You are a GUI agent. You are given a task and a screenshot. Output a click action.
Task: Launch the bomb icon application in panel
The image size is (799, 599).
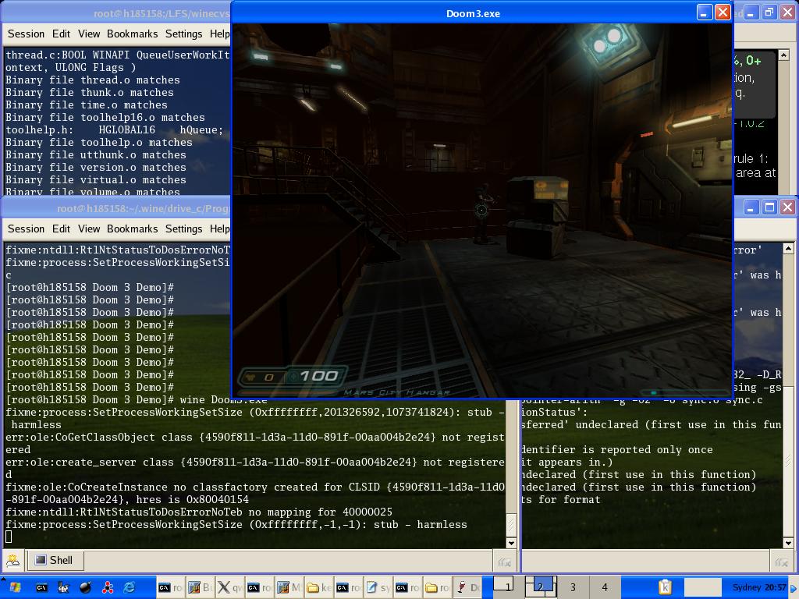pos(86,587)
